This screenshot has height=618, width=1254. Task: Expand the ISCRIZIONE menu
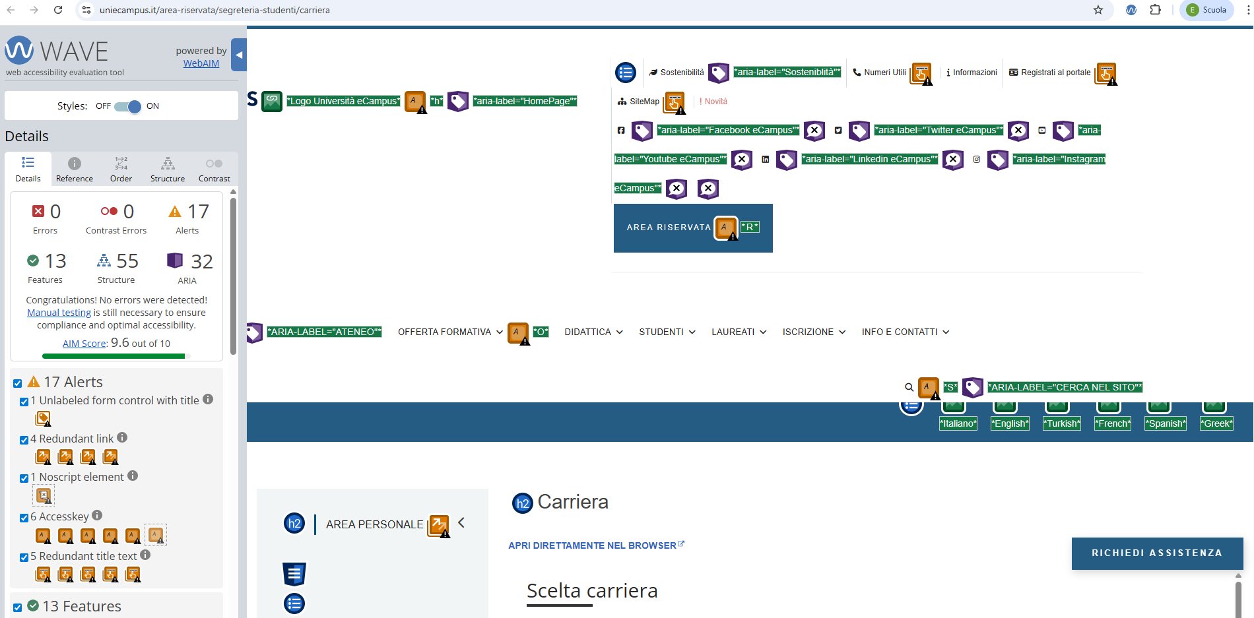pyautogui.click(x=814, y=332)
